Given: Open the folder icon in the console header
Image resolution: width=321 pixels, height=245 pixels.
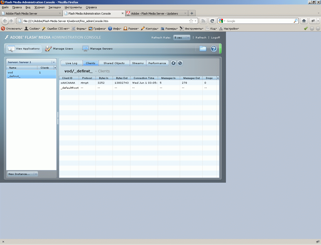Looking at the screenshot, I should coord(203,48).
